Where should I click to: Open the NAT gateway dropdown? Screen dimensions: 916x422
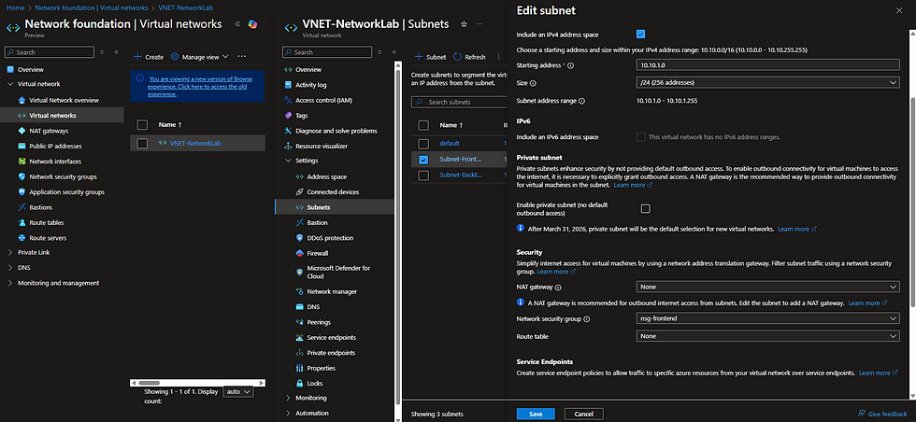click(767, 288)
